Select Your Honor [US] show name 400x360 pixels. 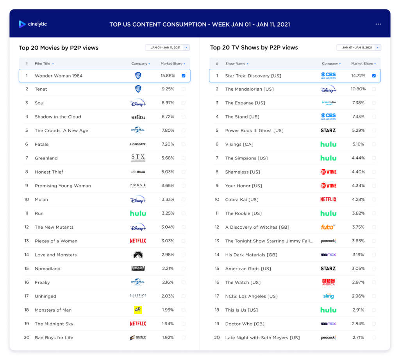coord(244,186)
